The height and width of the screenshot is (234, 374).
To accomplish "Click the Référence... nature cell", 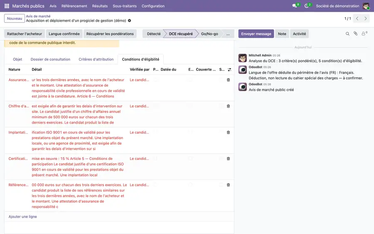I will click(18, 185).
